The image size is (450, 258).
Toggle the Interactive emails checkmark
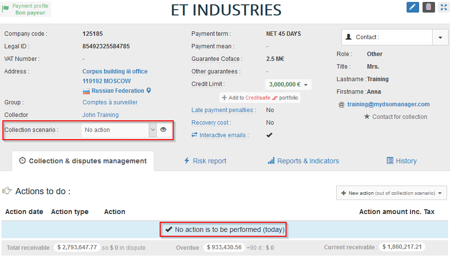(x=269, y=135)
